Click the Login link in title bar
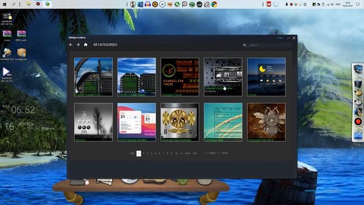Viewport: 364px width, 205px height. coord(280,38)
